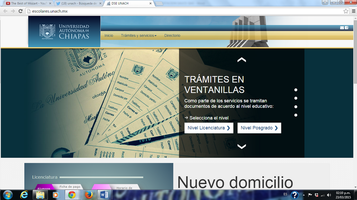Image resolution: width=357 pixels, height=200 pixels.
Task: Bookmark this page with the star icon
Action: pos(345,11)
